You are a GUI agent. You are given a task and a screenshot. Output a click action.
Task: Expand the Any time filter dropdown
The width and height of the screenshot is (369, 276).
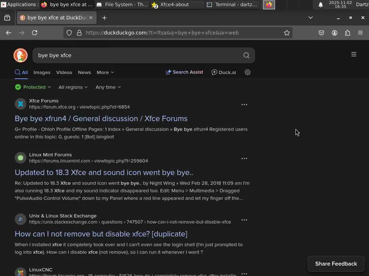(108, 87)
